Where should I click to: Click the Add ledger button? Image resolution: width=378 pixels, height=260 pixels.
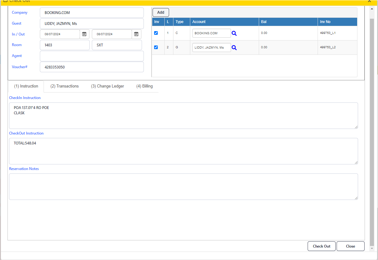click(x=161, y=12)
